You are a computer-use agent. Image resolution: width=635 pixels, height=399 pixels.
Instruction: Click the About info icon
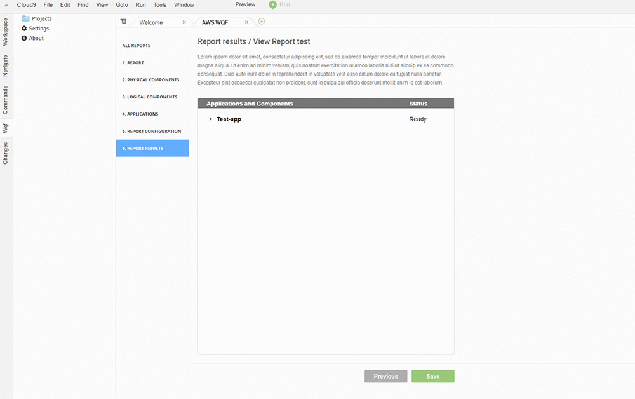pos(24,38)
